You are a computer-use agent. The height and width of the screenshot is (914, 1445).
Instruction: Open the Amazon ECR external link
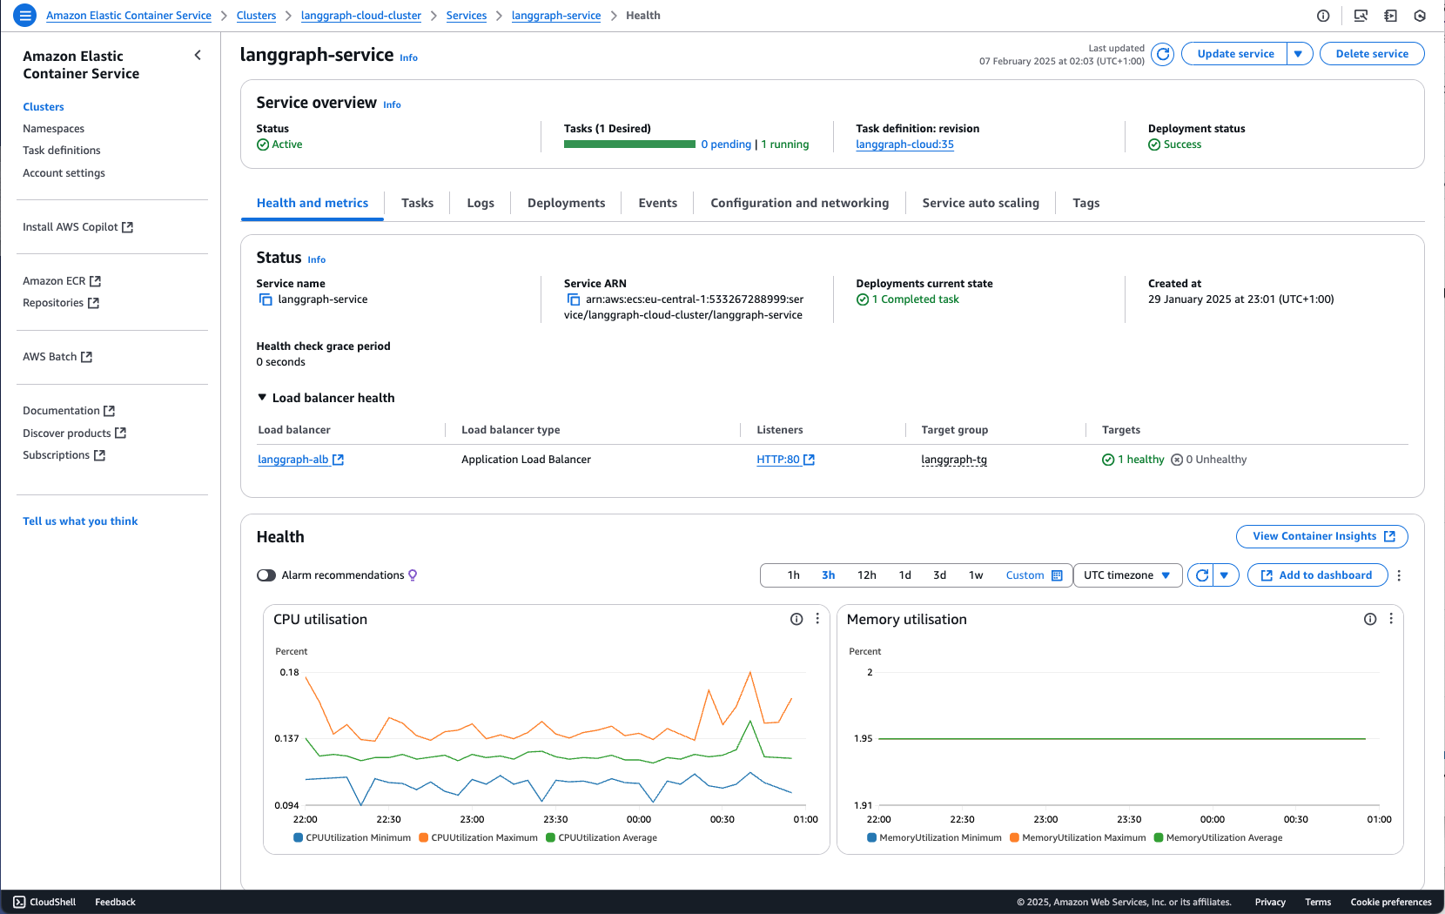[x=62, y=281]
